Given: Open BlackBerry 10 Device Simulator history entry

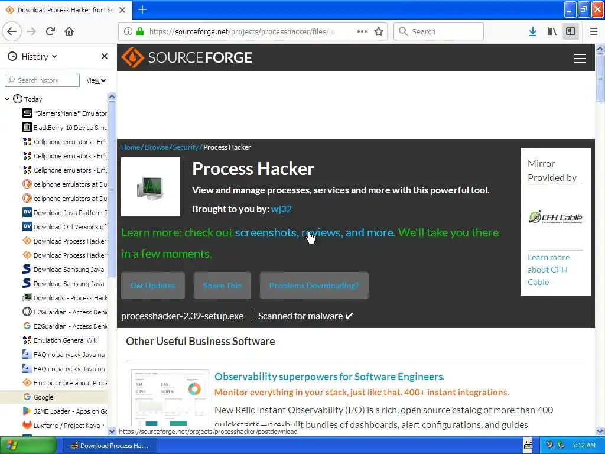Looking at the screenshot, I should click(x=65, y=128).
